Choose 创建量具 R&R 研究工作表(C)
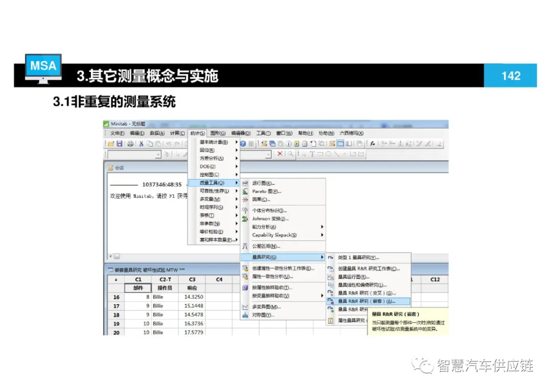Viewport: 551px width, 390px height. tap(369, 269)
